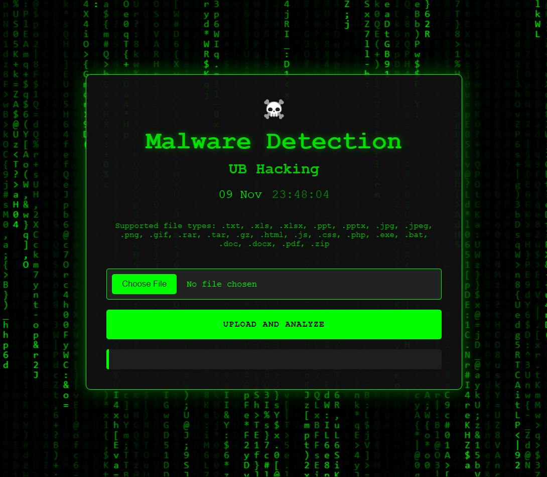Click the "UB Hacking" subtitle
The width and height of the screenshot is (547, 477).
274,169
